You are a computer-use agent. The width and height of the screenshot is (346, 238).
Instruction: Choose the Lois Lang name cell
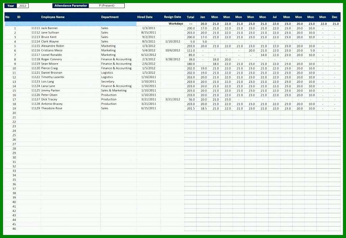[x=47, y=81]
